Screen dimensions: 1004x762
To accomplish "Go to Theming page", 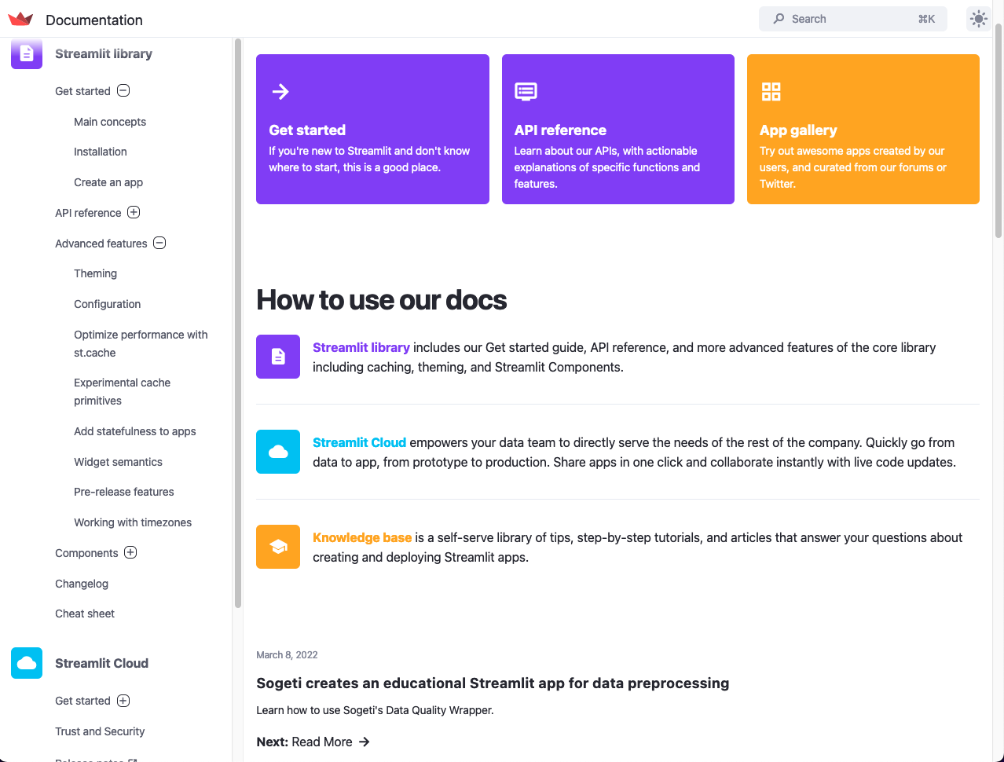I will click(x=95, y=273).
